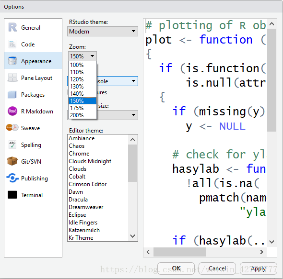Viewport: 283px width, 279px height.
Task: Select Dreamweaver editor theme
Action: pyautogui.click(x=98, y=207)
